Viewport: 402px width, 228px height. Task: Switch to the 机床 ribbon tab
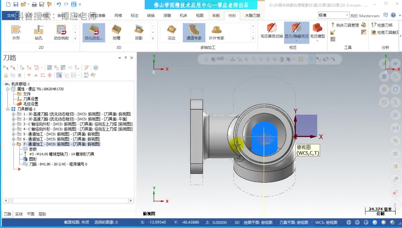click(184, 15)
